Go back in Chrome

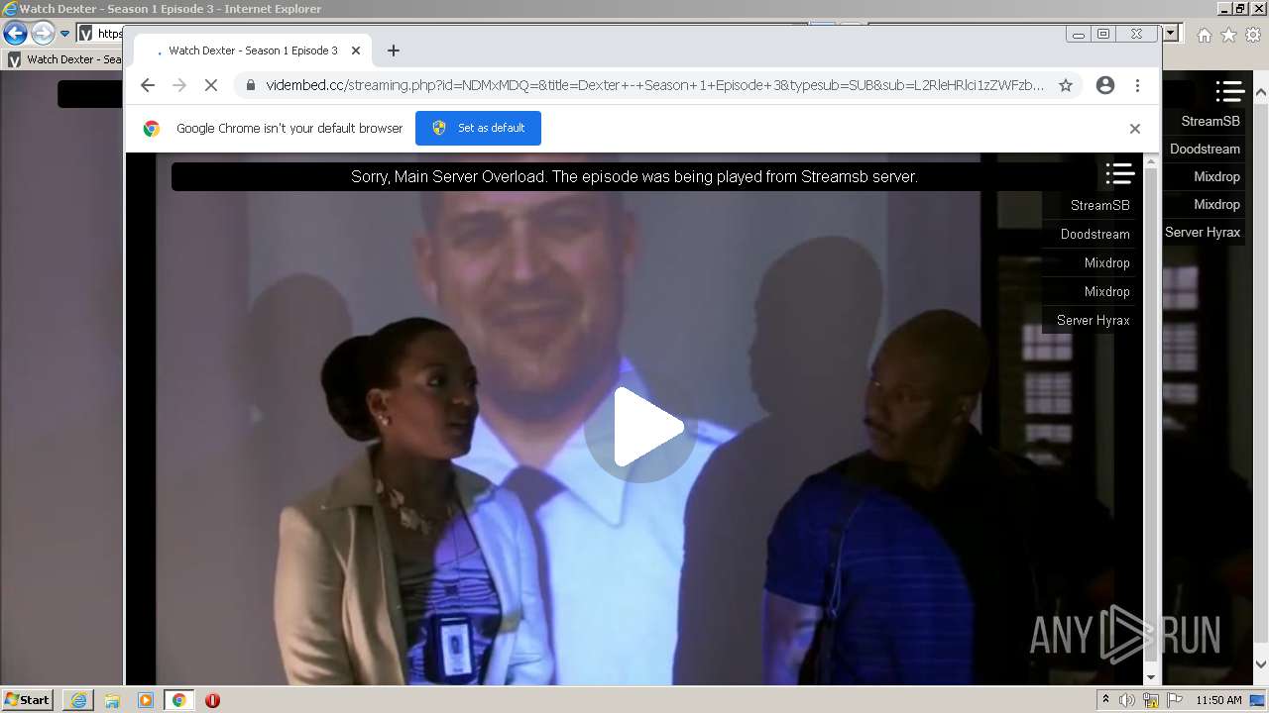point(148,85)
